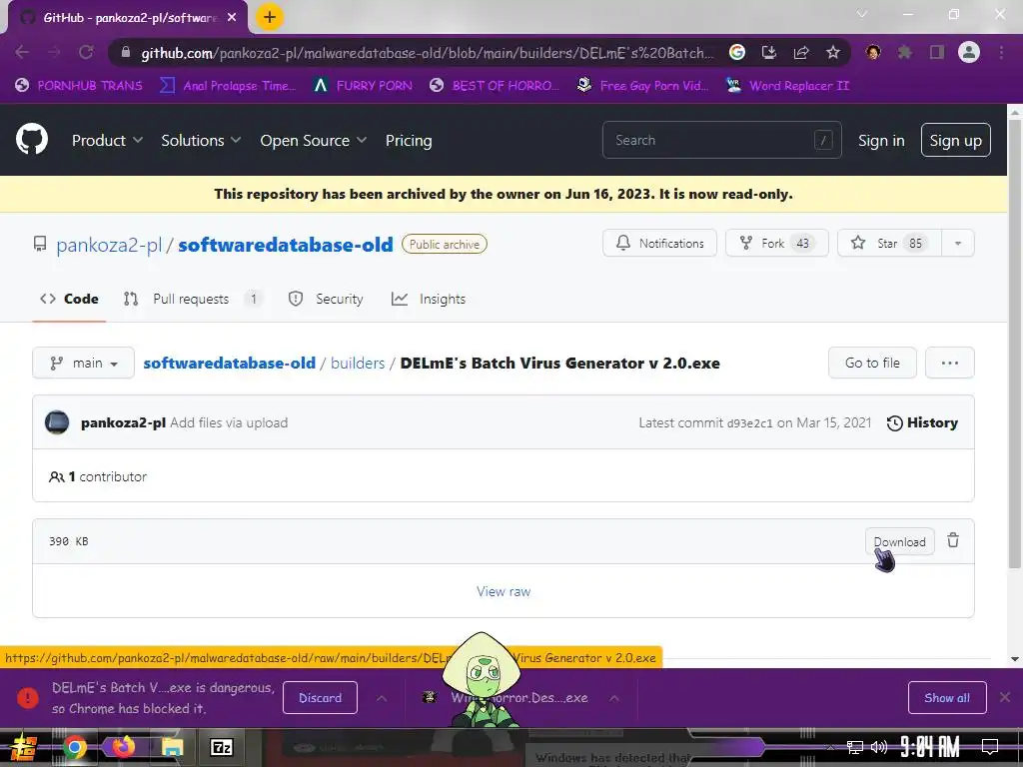Expand options chevron for second downloaded exe

pos(614,698)
